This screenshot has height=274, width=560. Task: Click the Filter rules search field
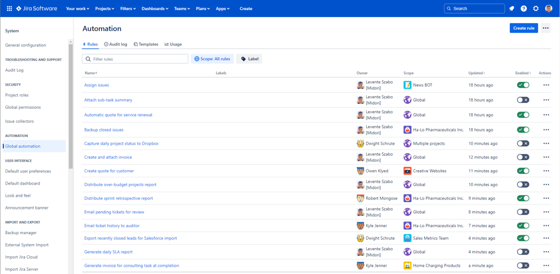click(135, 59)
